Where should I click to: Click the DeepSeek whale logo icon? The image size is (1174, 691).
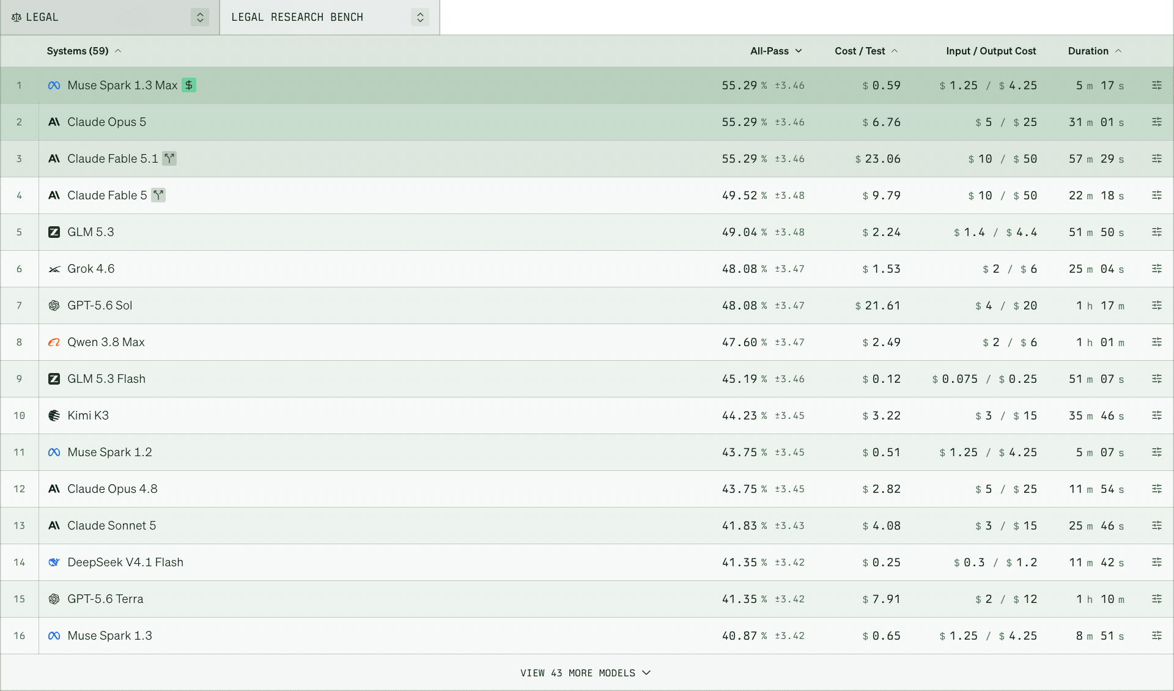[54, 563]
